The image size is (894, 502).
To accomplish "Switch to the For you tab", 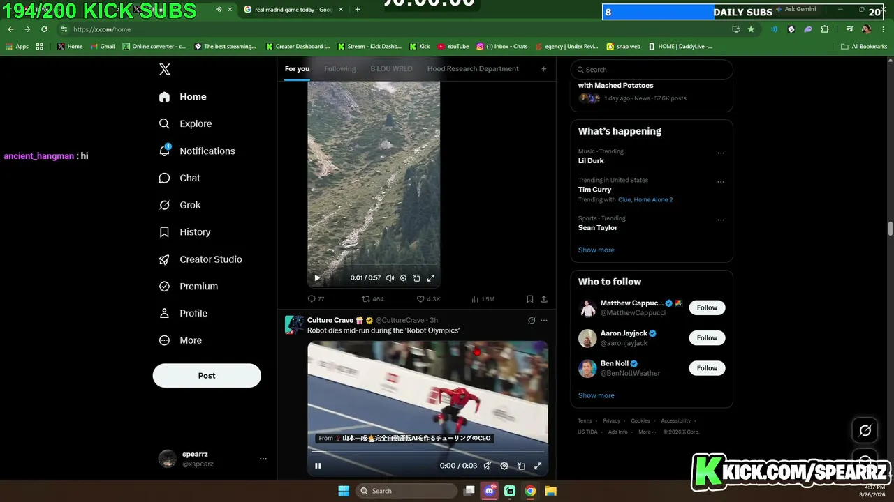I will [297, 69].
